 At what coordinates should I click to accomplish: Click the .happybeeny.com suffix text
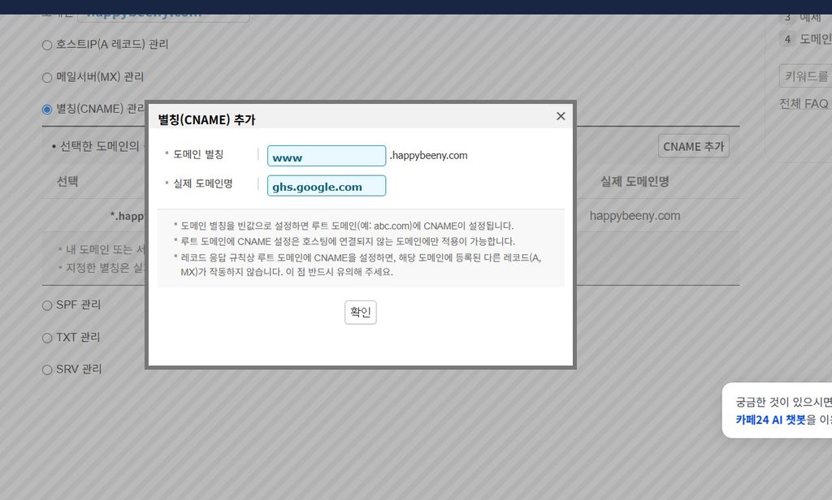click(x=428, y=155)
